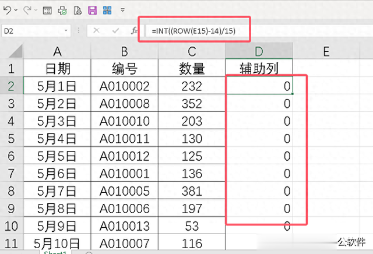Click cell containing A010002
Screen dimensions: 373x254
pos(124,86)
